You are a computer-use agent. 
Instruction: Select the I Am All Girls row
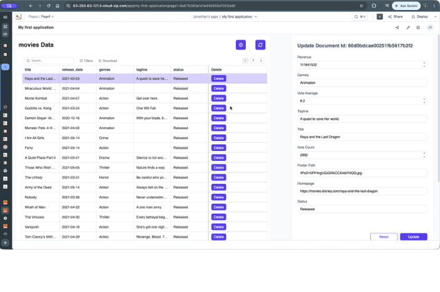145,138
